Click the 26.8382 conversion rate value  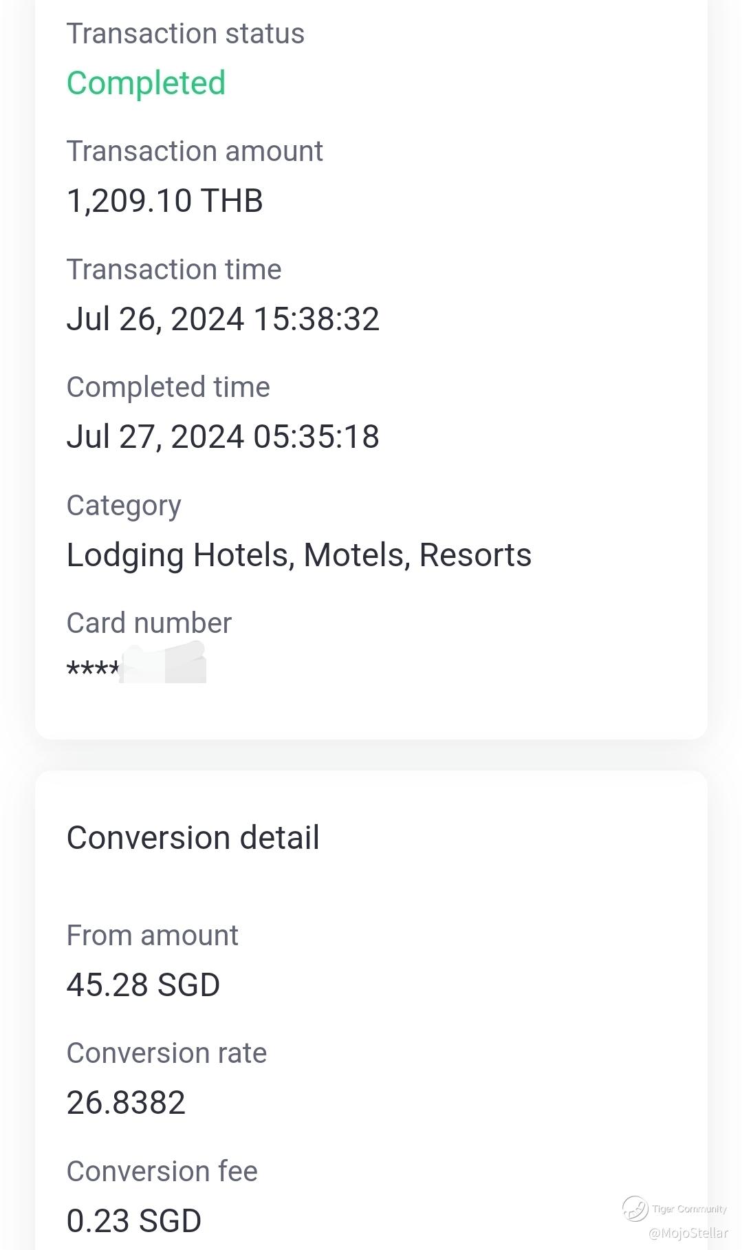coord(126,1103)
